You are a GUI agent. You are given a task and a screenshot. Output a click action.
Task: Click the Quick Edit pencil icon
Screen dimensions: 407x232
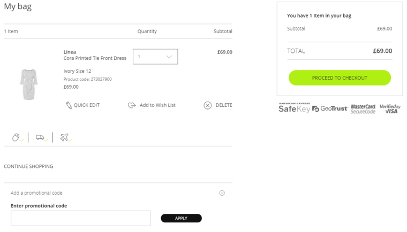click(x=69, y=105)
